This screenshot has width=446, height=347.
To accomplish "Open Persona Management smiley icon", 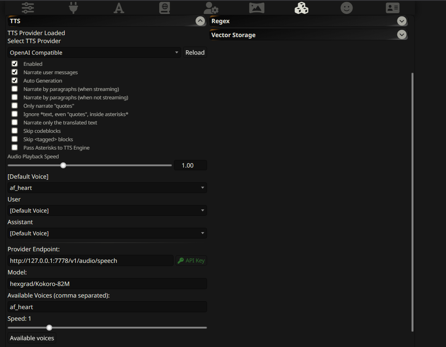I will tap(347, 8).
